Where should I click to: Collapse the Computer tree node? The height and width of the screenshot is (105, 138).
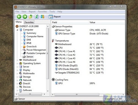[x=17, y=30]
